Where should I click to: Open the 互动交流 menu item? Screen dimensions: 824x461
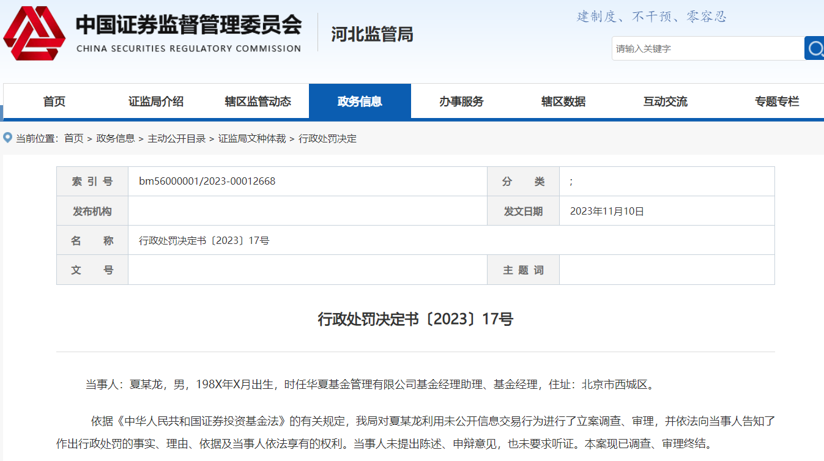(x=665, y=101)
